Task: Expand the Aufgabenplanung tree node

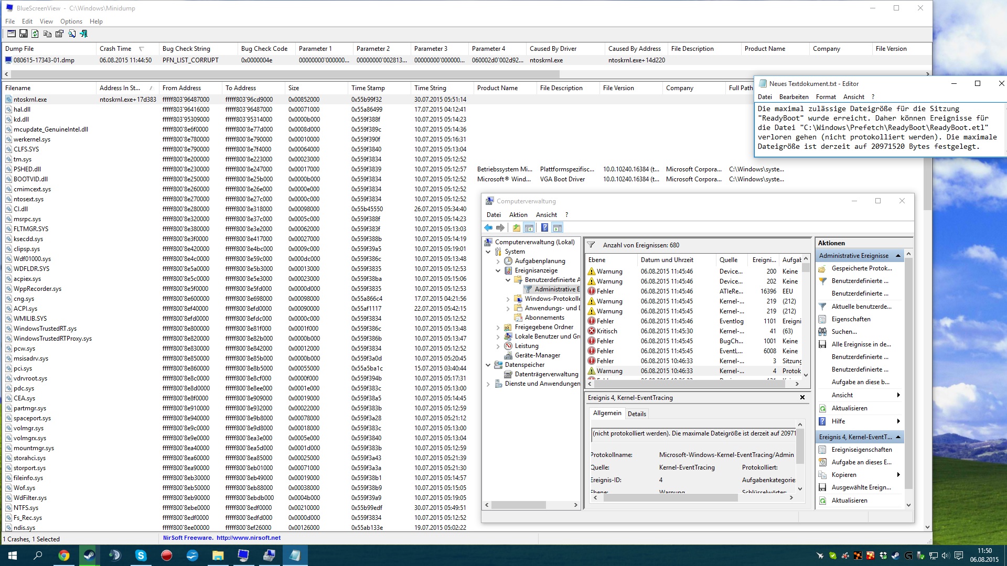Action: pyautogui.click(x=498, y=261)
